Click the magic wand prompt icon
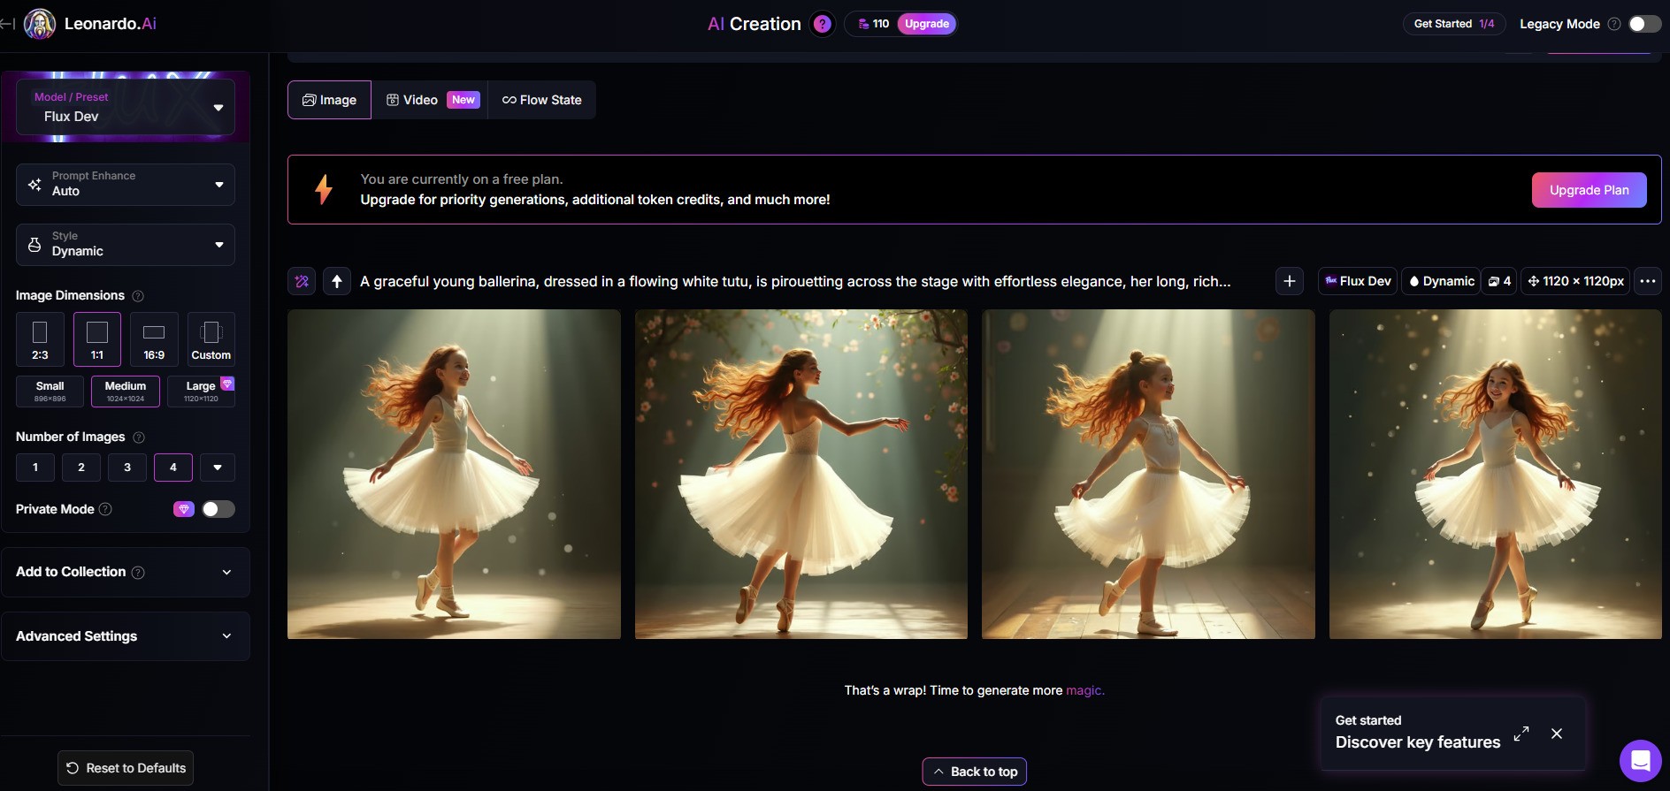This screenshot has width=1670, height=791. [302, 281]
